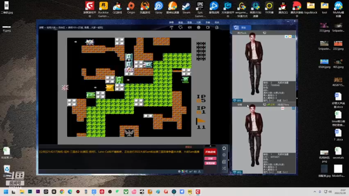Click the enter-arrow send icon in chat toolbar
349x196 pixels.
(191, 171)
